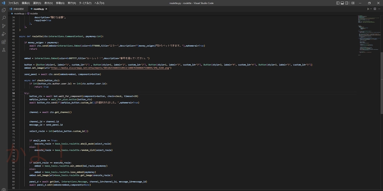Click 'message_id = send_panel.id' line
The height and width of the screenshot is (191, 383).
pos(46,125)
